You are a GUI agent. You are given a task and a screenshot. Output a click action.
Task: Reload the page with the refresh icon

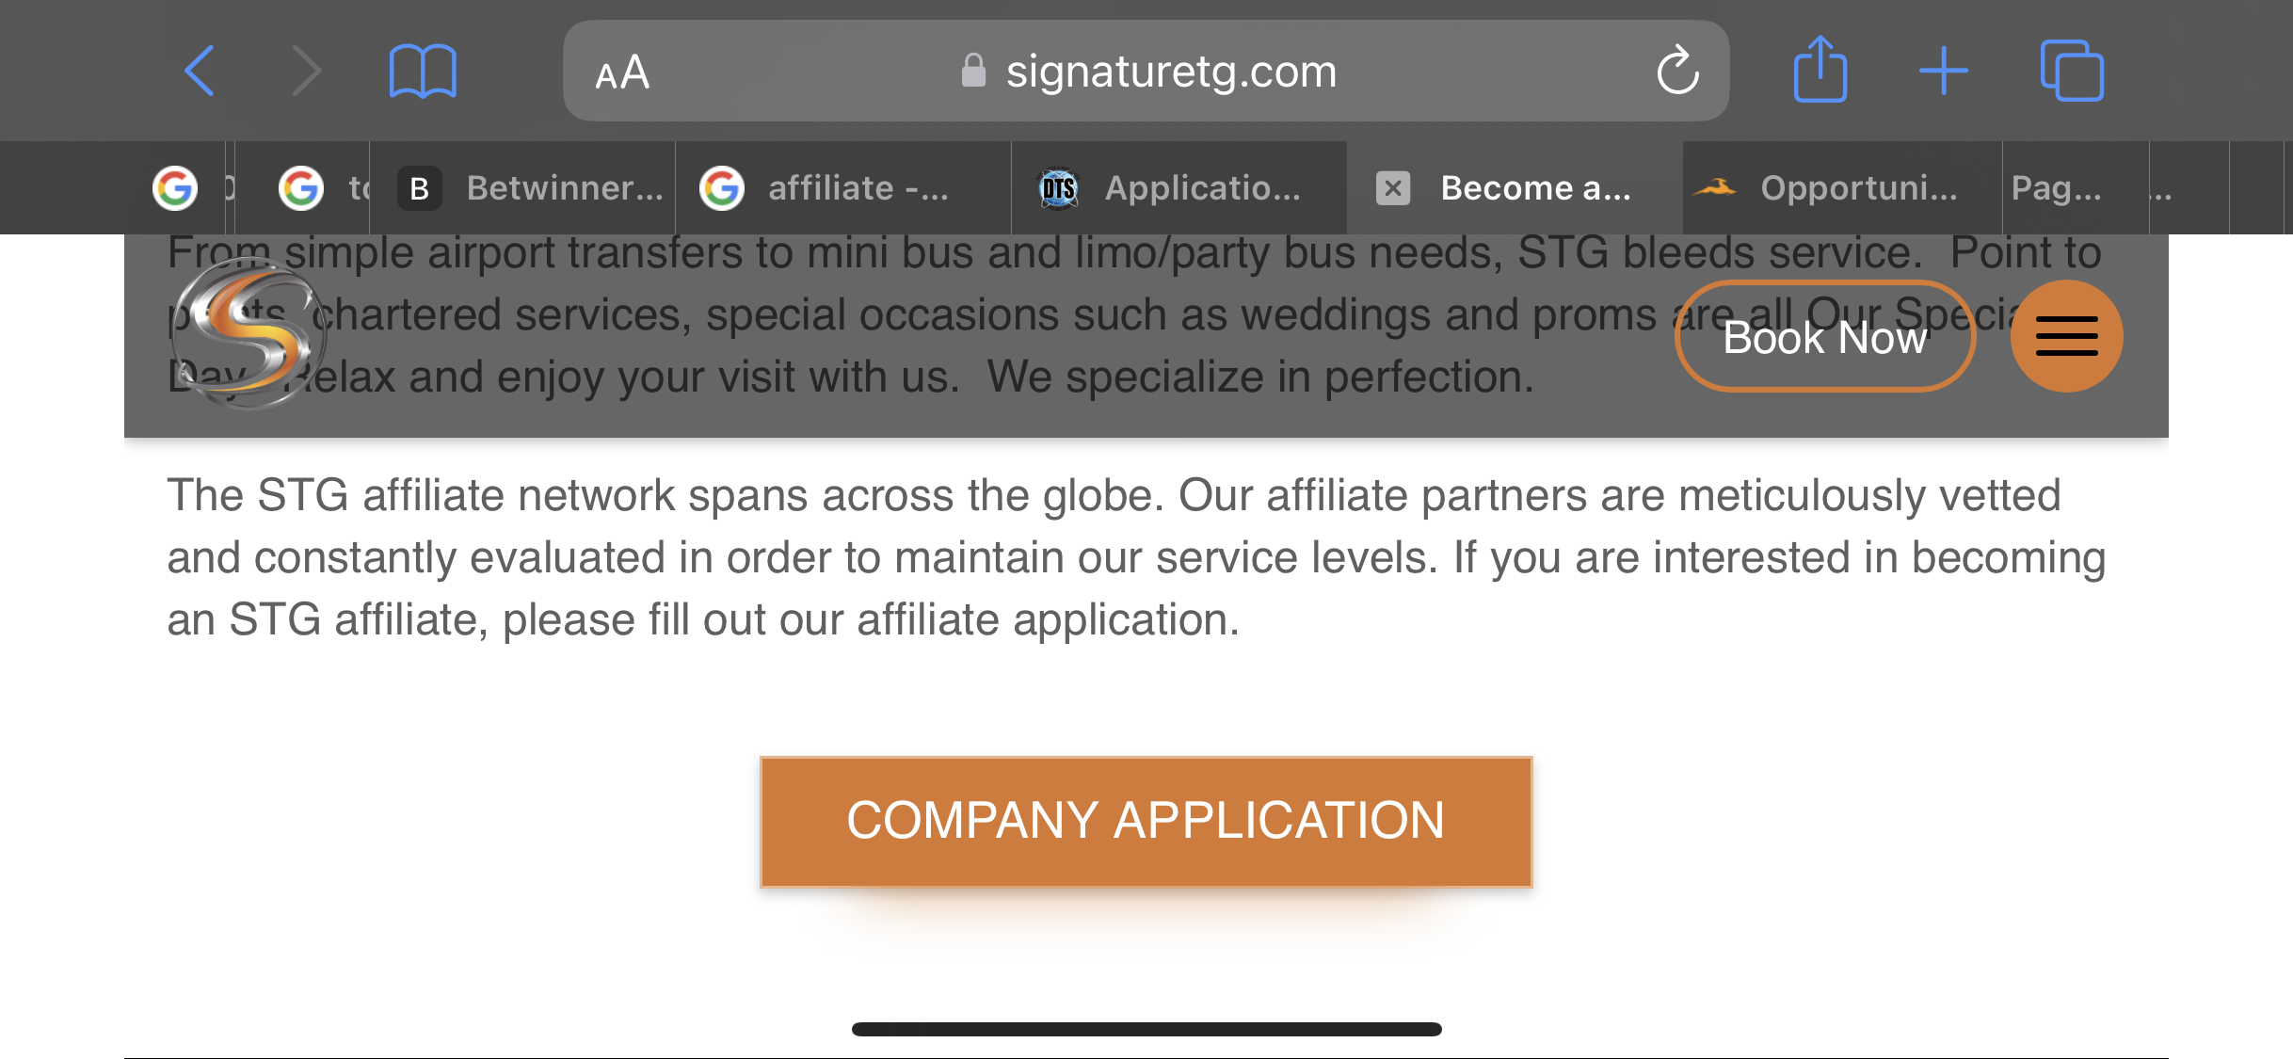tap(1677, 71)
